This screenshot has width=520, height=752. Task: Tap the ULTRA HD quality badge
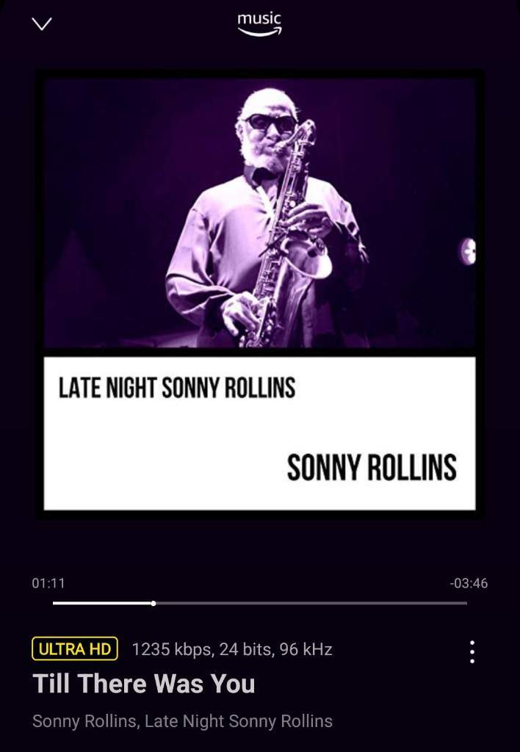point(75,649)
